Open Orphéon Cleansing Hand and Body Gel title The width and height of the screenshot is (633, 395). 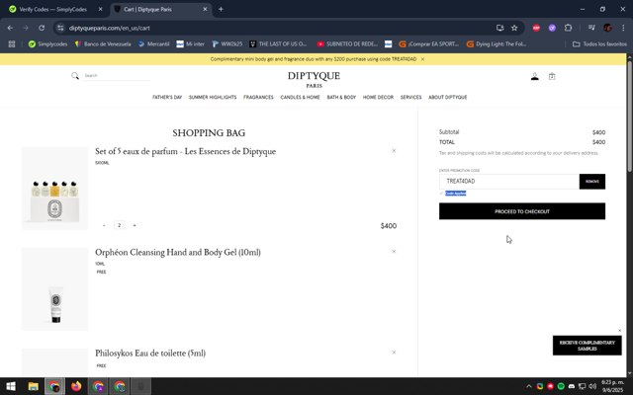point(178,253)
